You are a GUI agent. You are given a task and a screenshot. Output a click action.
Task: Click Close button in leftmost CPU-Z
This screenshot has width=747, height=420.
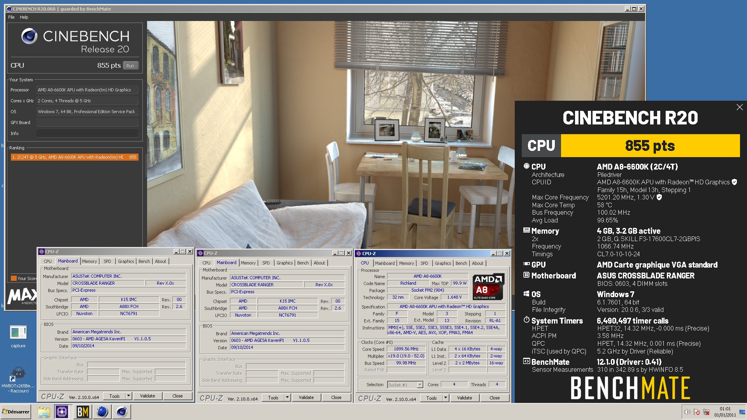coord(177,396)
